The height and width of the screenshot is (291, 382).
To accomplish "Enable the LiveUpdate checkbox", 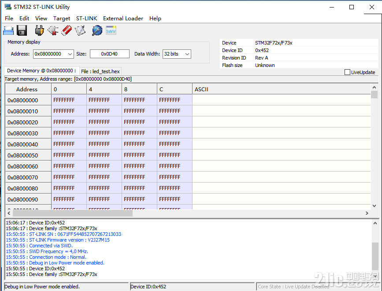I will click(x=347, y=72).
